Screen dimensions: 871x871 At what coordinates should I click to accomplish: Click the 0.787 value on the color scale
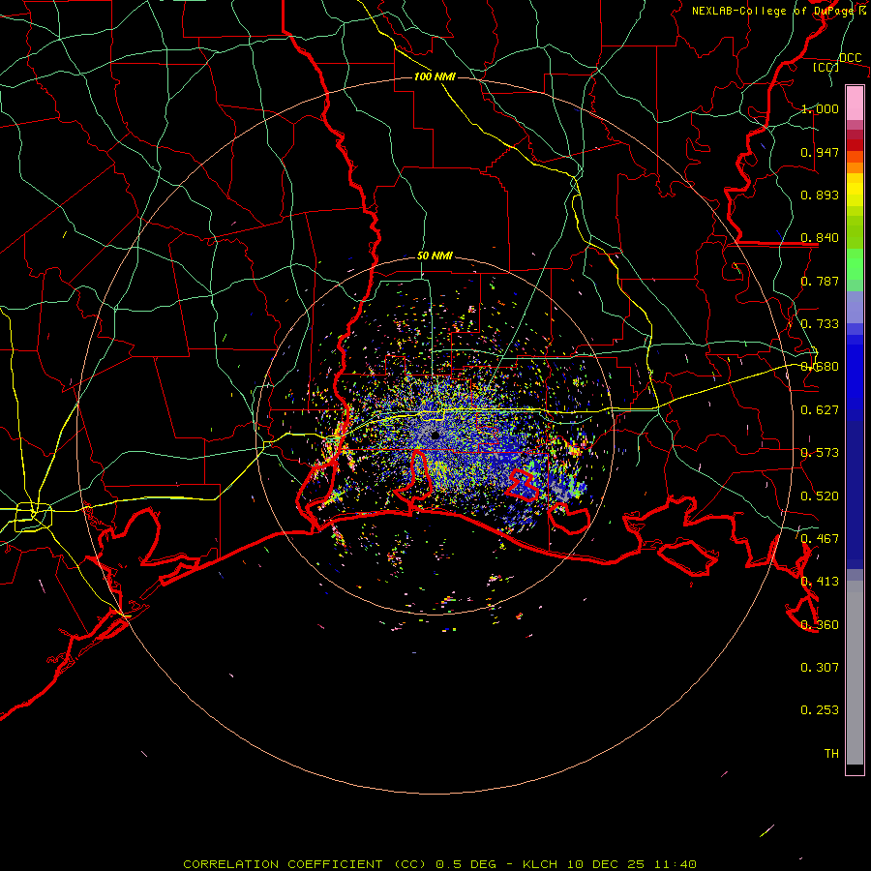(820, 281)
